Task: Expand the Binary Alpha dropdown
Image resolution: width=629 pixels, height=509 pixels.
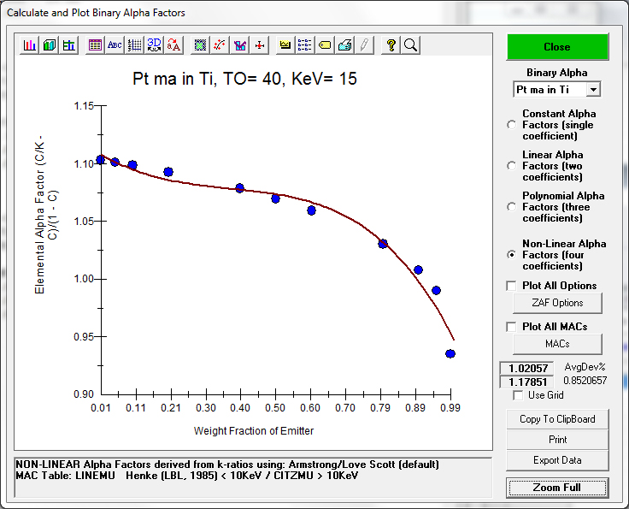Action: pos(594,90)
